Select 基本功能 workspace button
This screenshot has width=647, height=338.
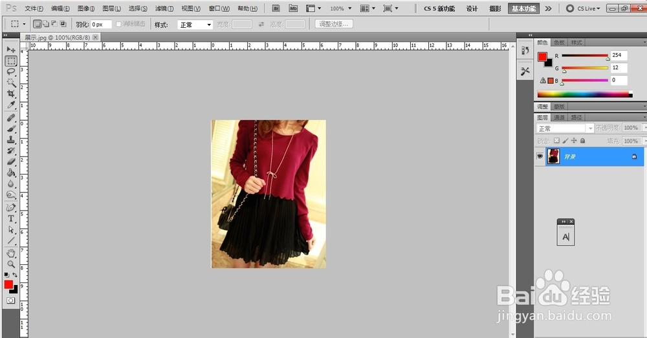(x=523, y=8)
